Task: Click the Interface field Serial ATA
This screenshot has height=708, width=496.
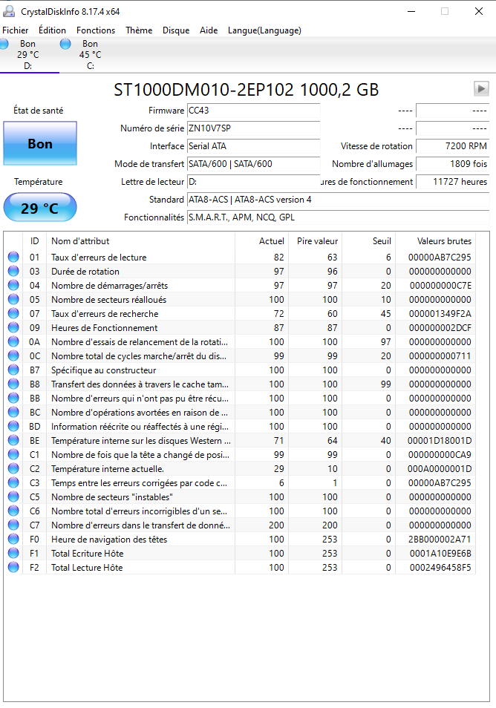Action: pos(254,146)
